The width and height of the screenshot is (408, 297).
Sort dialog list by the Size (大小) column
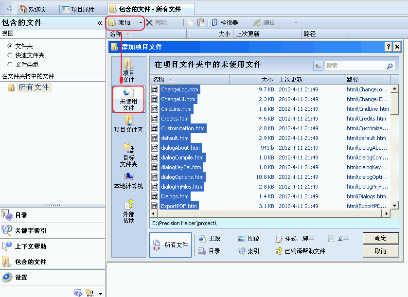pyautogui.click(x=252, y=80)
